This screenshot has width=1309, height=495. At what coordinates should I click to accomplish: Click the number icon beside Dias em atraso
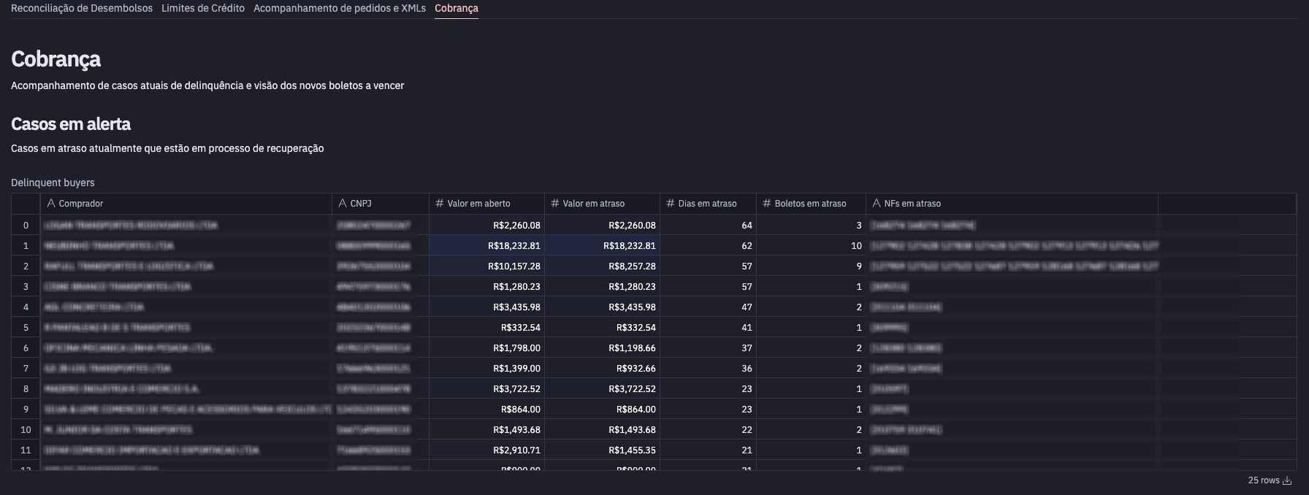tap(671, 204)
